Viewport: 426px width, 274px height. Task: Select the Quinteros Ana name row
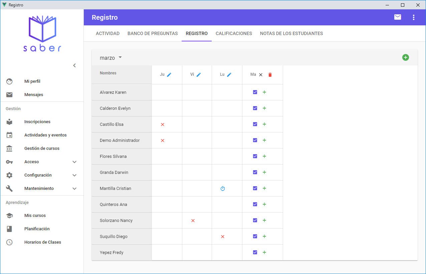(122, 205)
